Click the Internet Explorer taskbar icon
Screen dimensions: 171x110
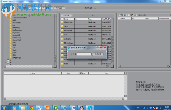pos(65,108)
